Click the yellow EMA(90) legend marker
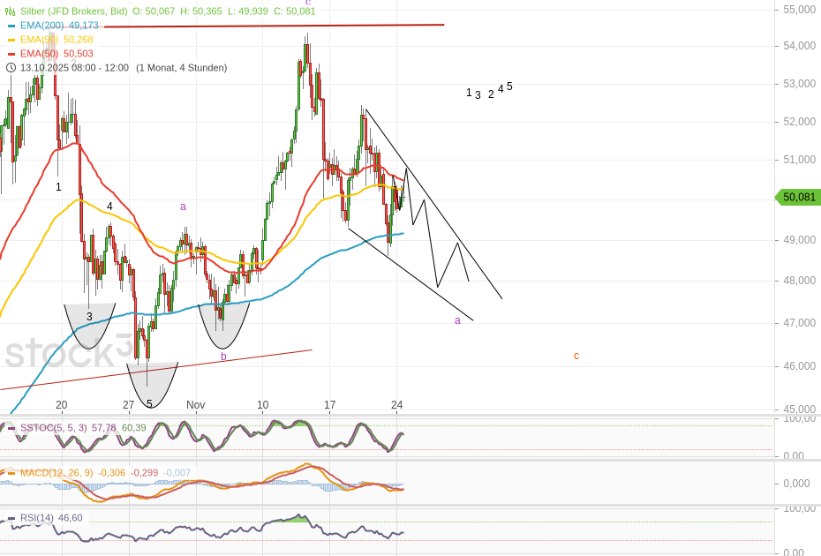This screenshot has width=821, height=556. click(11, 40)
